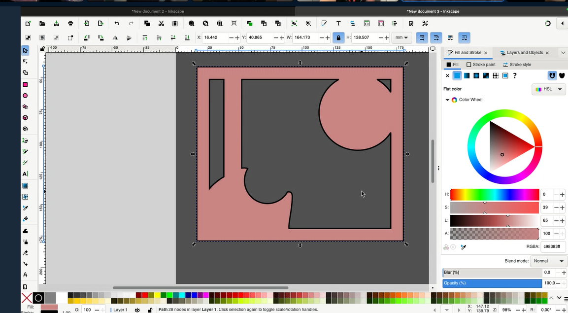Open Align and Distribute dialog icon
This screenshot has height=313, width=568.
pyautogui.click(x=395, y=24)
